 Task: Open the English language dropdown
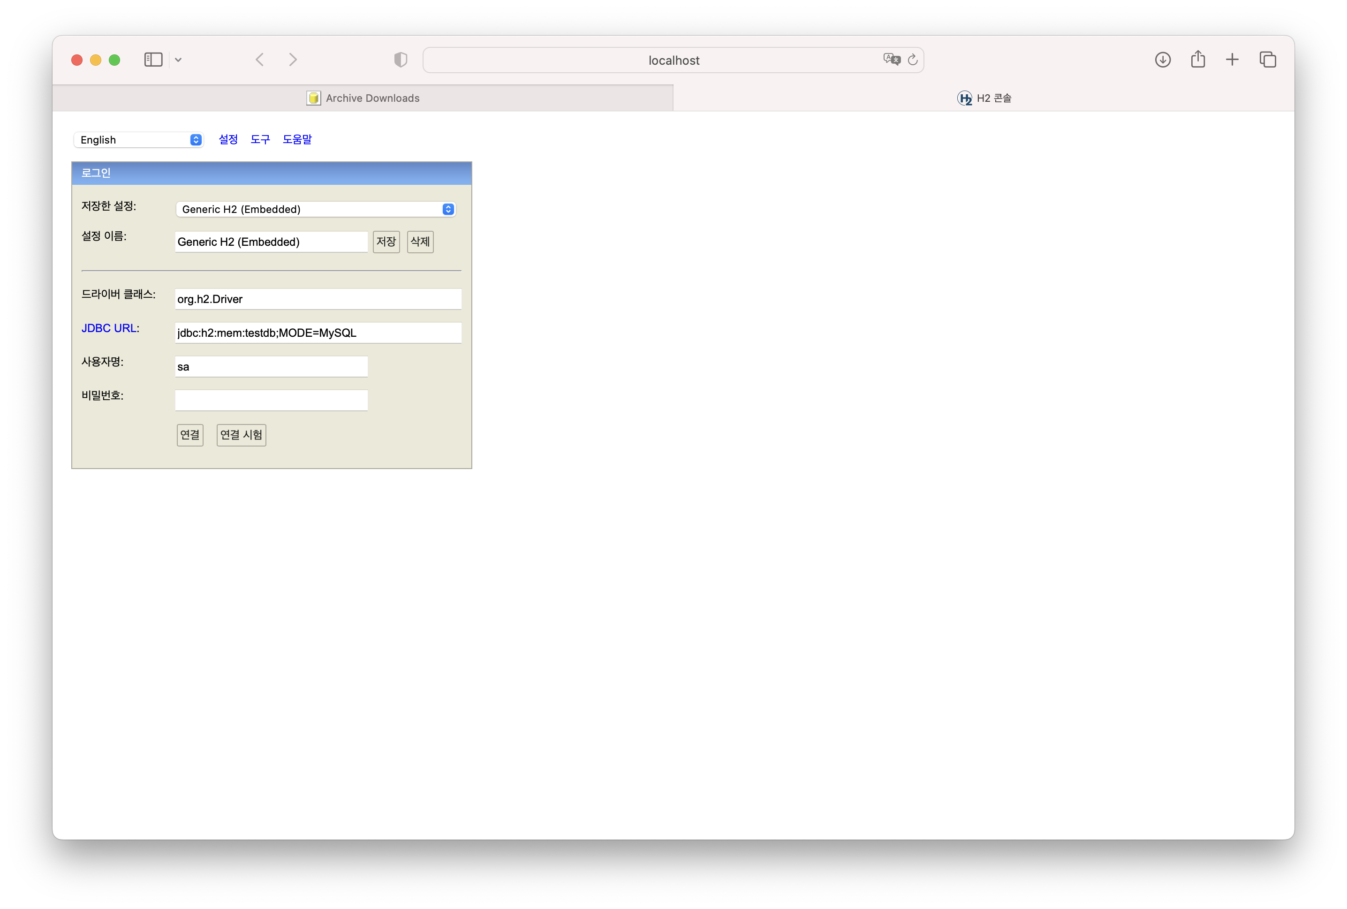138,140
